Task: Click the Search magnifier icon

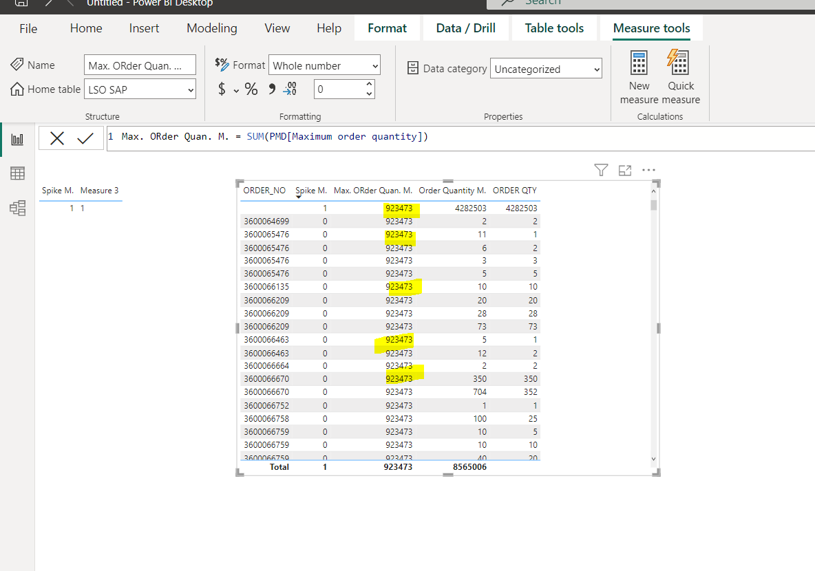Action: coord(508,3)
